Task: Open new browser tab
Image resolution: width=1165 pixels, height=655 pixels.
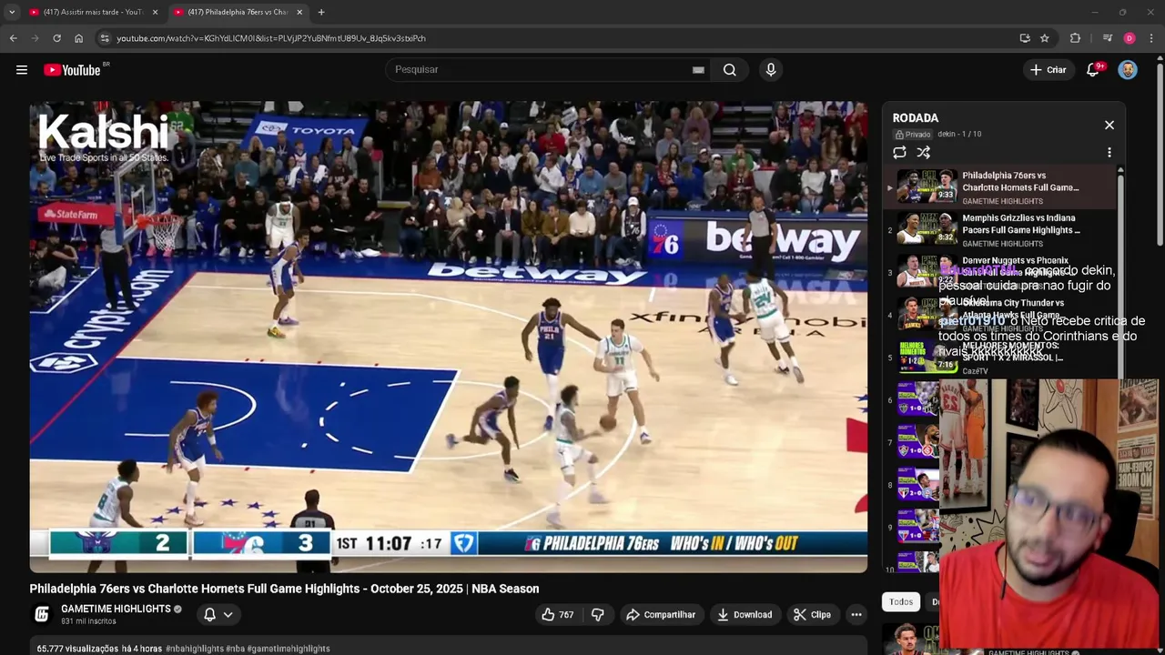Action: point(321,12)
